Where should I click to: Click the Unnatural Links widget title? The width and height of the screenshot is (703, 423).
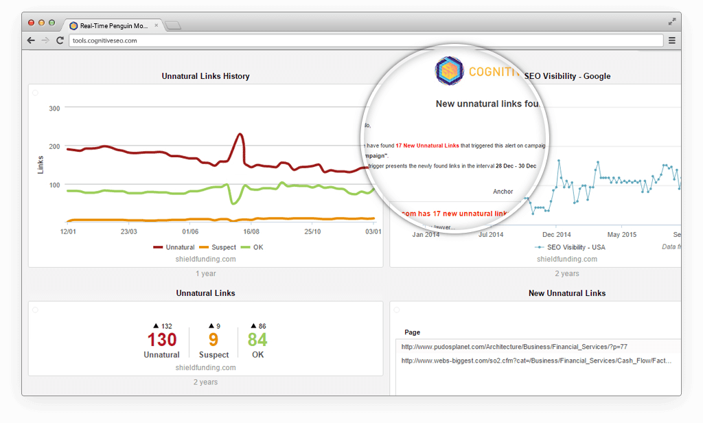click(x=205, y=293)
